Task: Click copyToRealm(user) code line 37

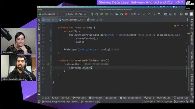Action: (x=81, y=68)
